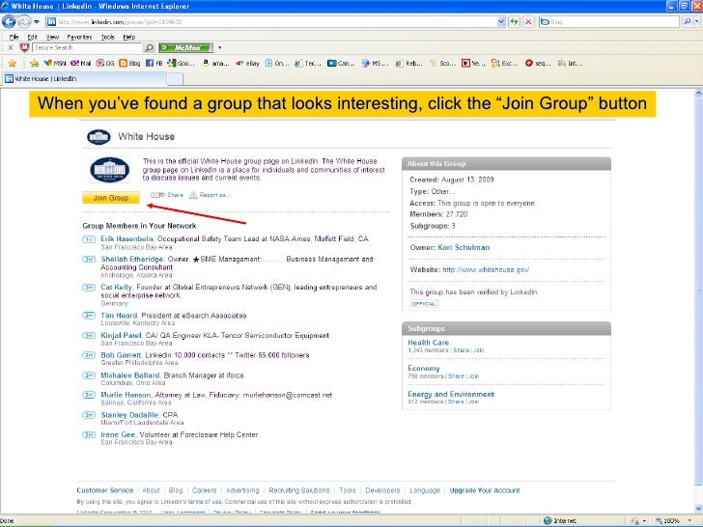This screenshot has width=703, height=527.
Task: Open the Facebook FB favorite
Action: pos(155,63)
